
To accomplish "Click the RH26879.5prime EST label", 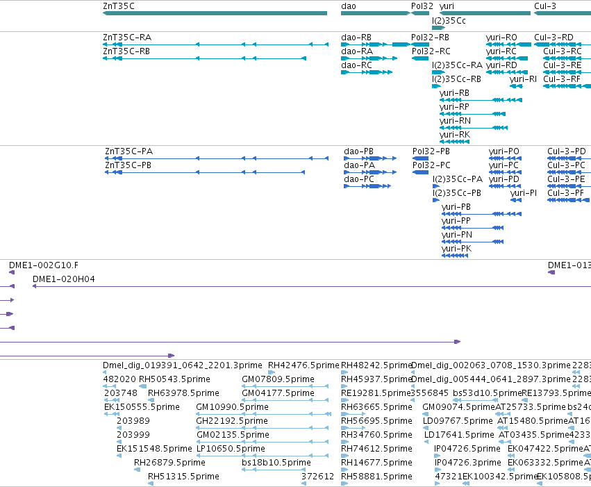I will [169, 463].
